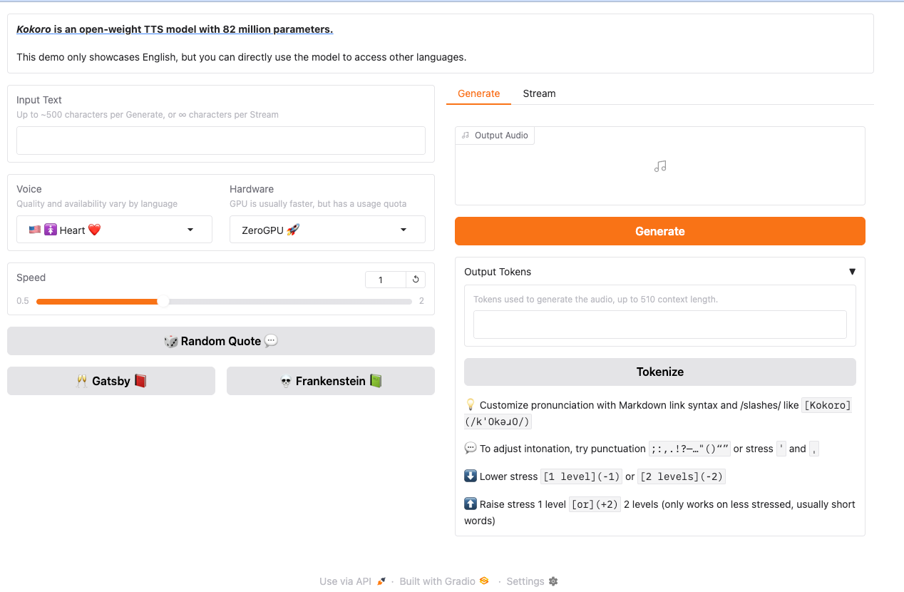Open the Hardware dropdown showing ZeroGPU
Image resolution: width=904 pixels, height=592 pixels.
click(x=327, y=230)
